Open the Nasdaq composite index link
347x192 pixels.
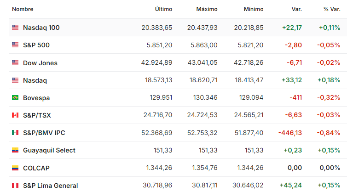[x=35, y=80]
